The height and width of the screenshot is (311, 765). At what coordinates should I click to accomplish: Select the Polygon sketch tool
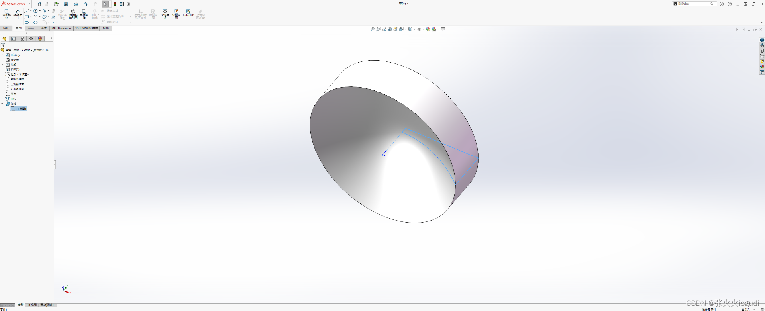point(35,22)
